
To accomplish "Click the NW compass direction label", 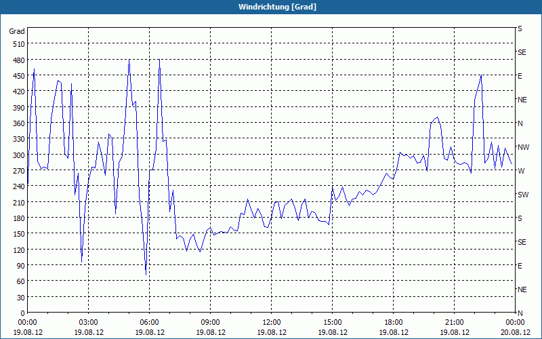I will pos(523,147).
